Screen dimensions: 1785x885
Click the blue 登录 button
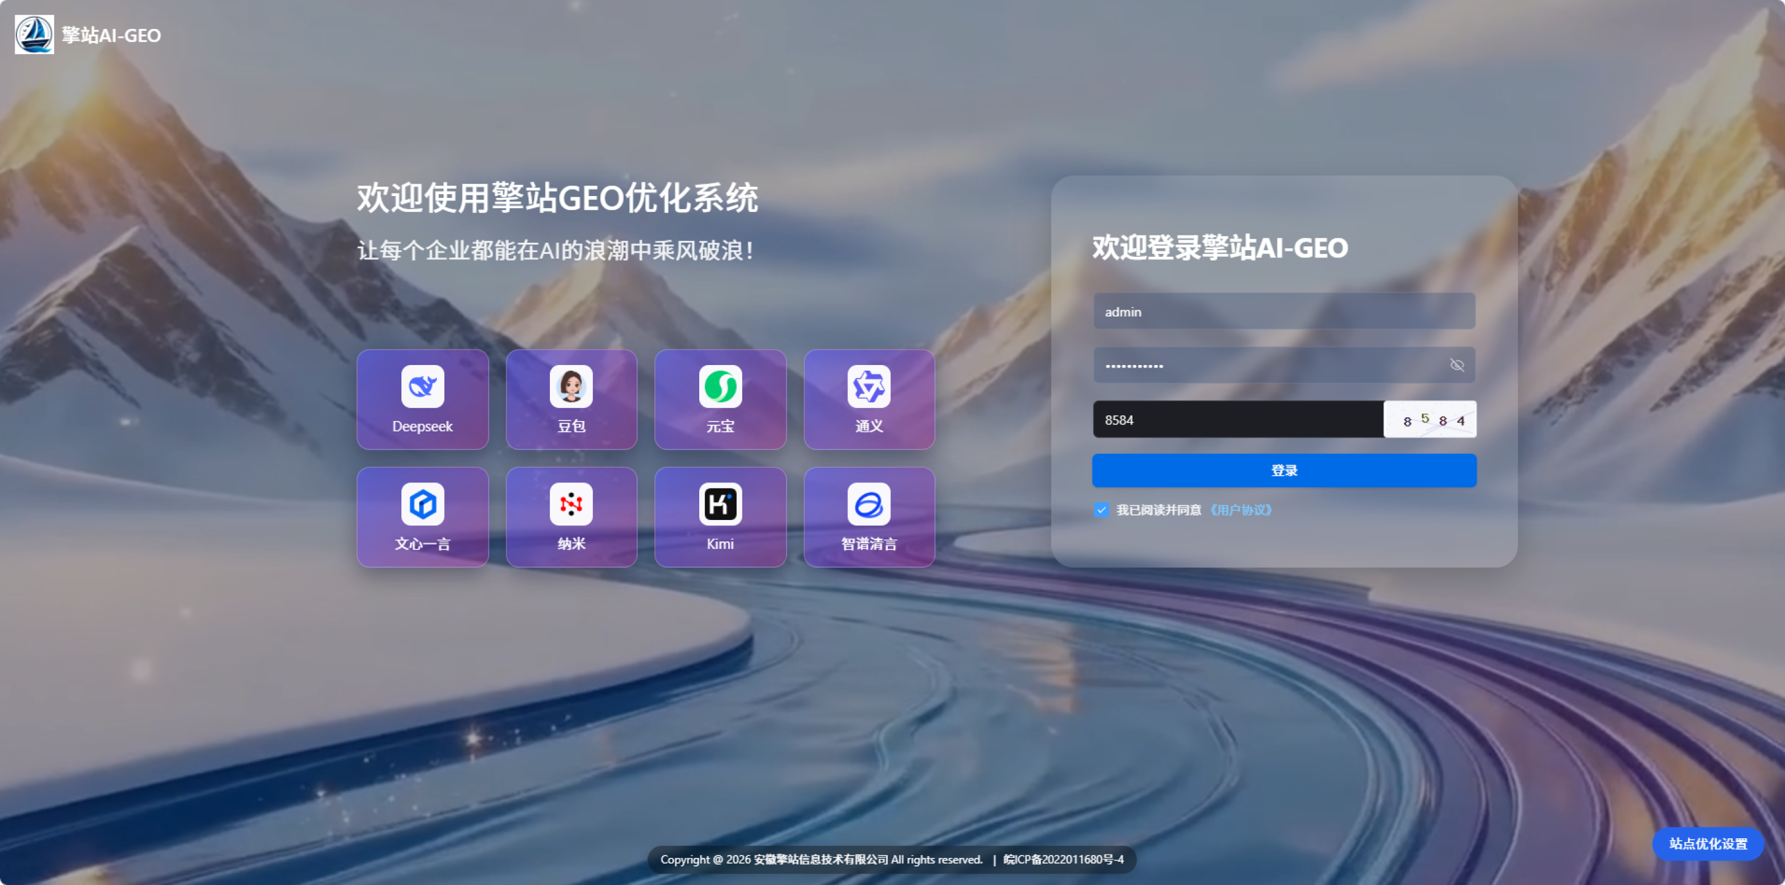pos(1284,471)
